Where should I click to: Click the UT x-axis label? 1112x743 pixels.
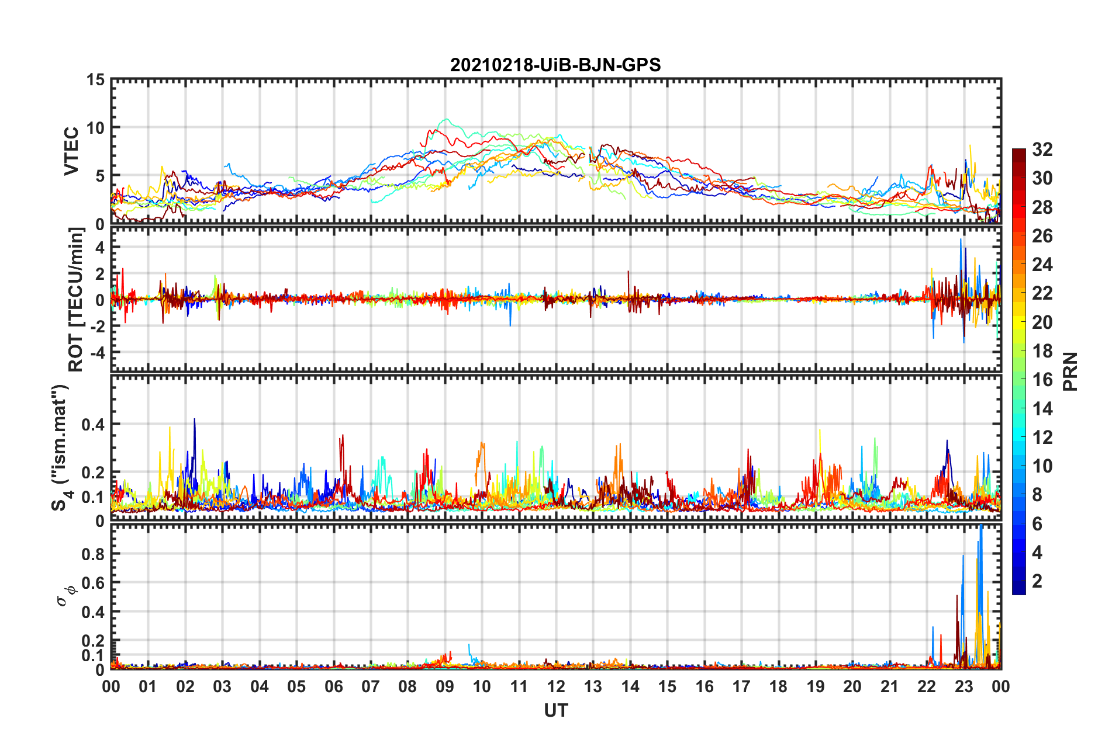555,710
